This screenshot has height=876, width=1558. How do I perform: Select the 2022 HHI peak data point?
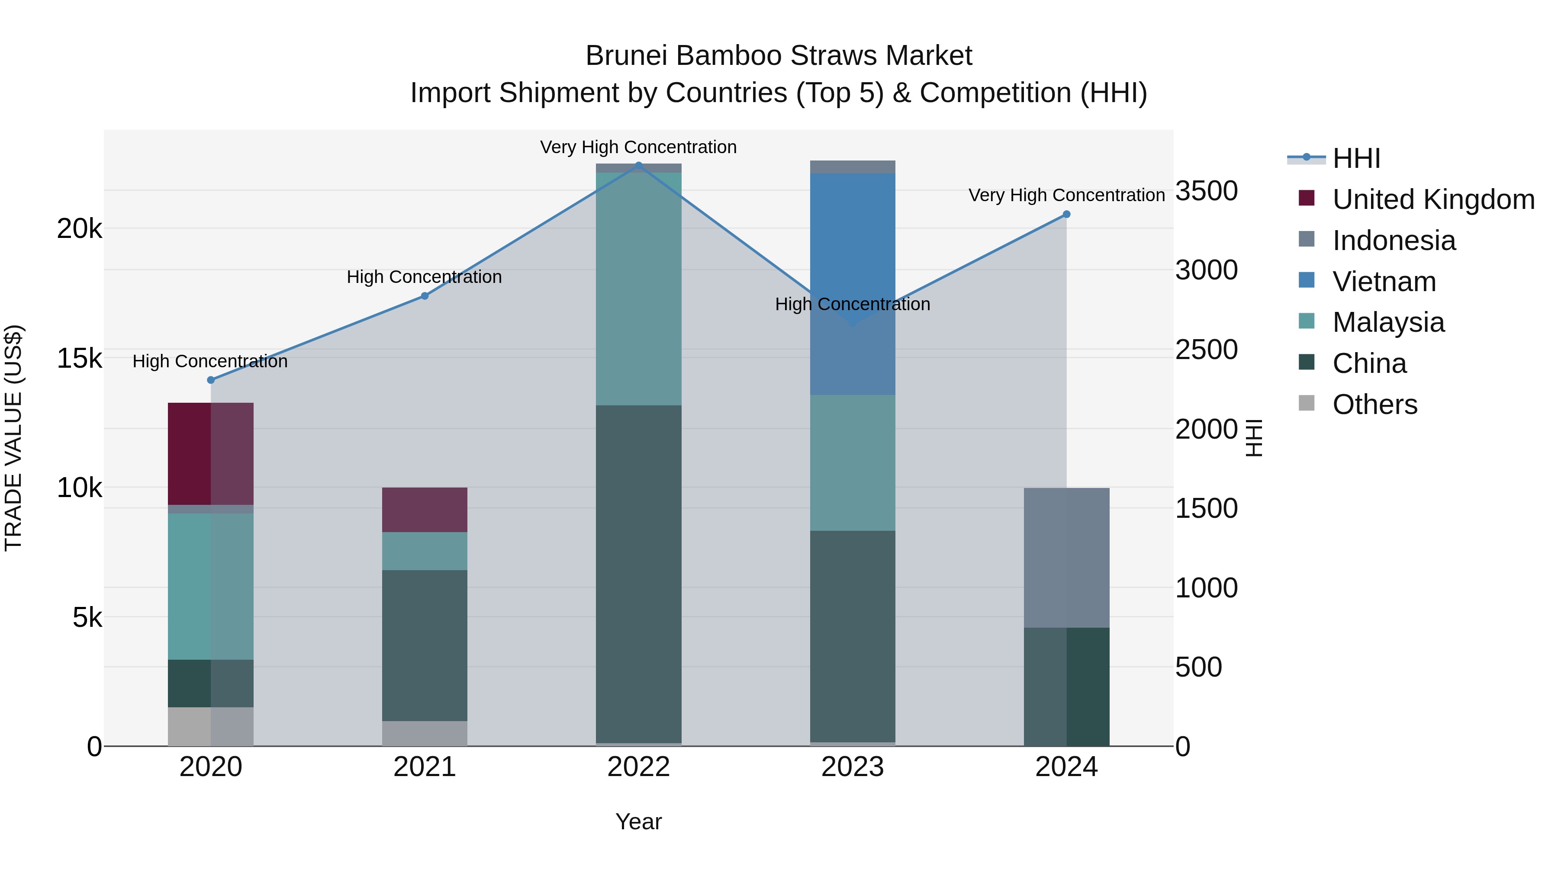tap(639, 165)
